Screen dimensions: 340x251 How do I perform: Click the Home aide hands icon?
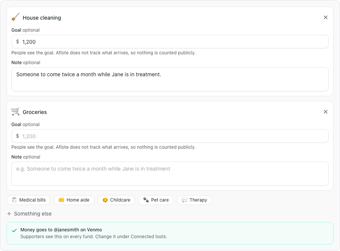tap(61, 200)
